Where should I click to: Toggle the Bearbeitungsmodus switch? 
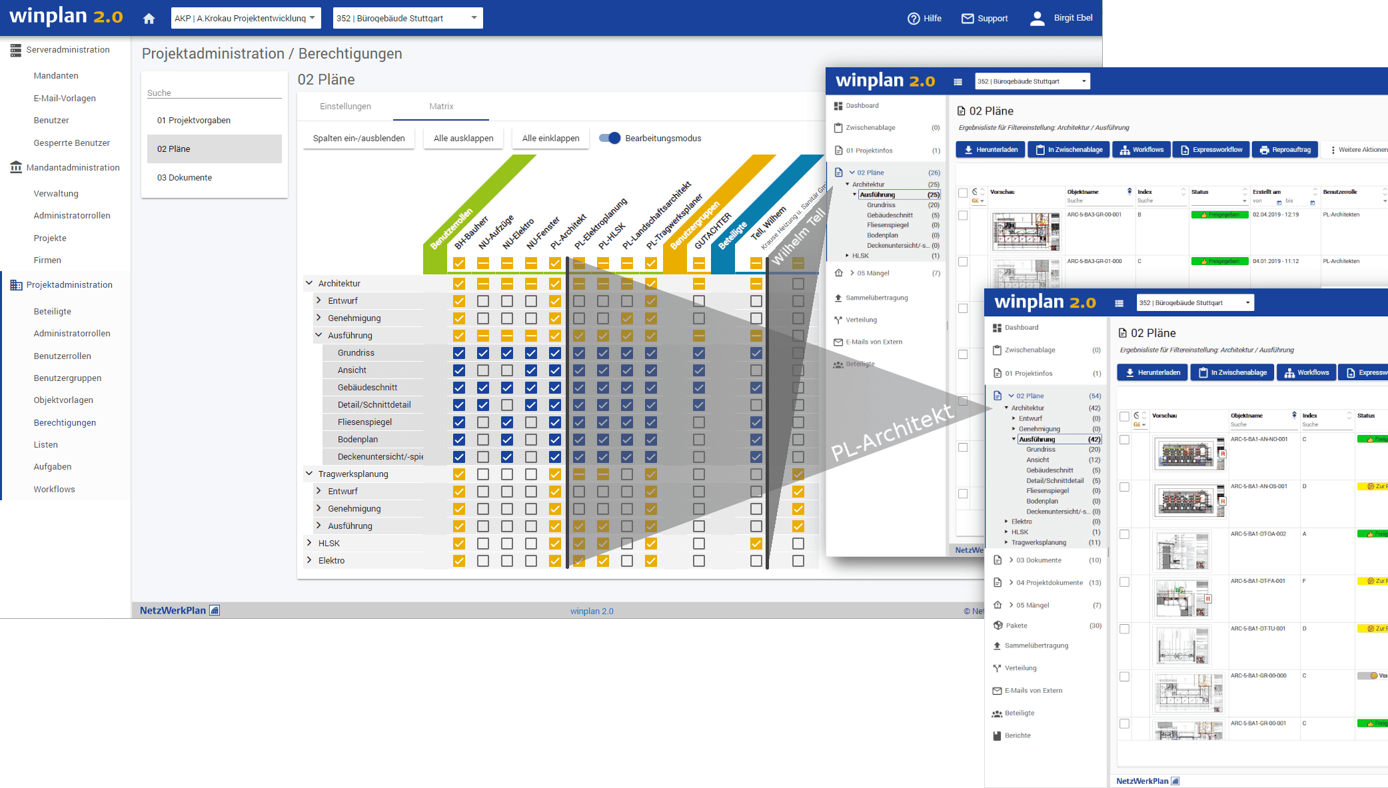coord(610,138)
